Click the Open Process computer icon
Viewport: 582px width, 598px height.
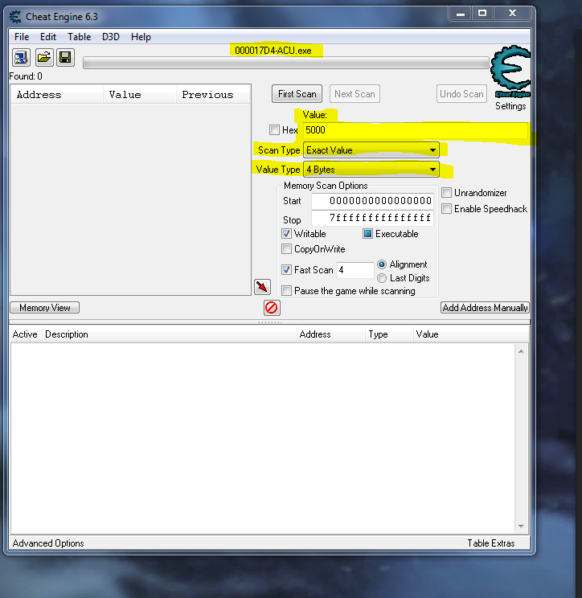(x=21, y=58)
